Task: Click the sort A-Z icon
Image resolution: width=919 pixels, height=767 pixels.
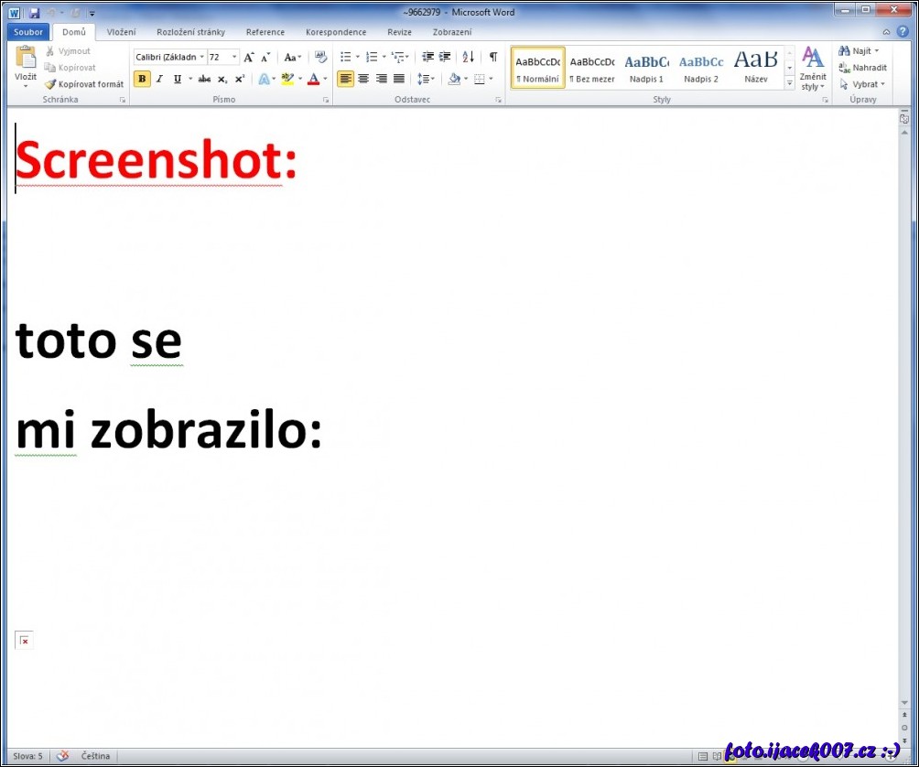Action: click(468, 57)
